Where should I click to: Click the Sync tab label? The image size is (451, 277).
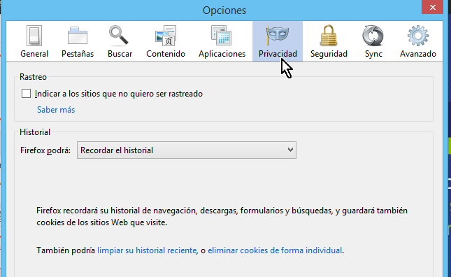[373, 54]
